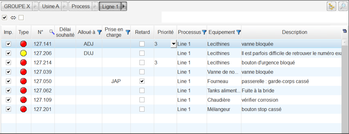The image size is (349, 134).
Task: Tick the empty checkbox next to the double arrow
Action: pos(21,18)
